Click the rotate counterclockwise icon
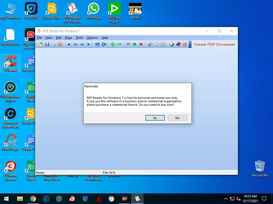 (x=97, y=44)
